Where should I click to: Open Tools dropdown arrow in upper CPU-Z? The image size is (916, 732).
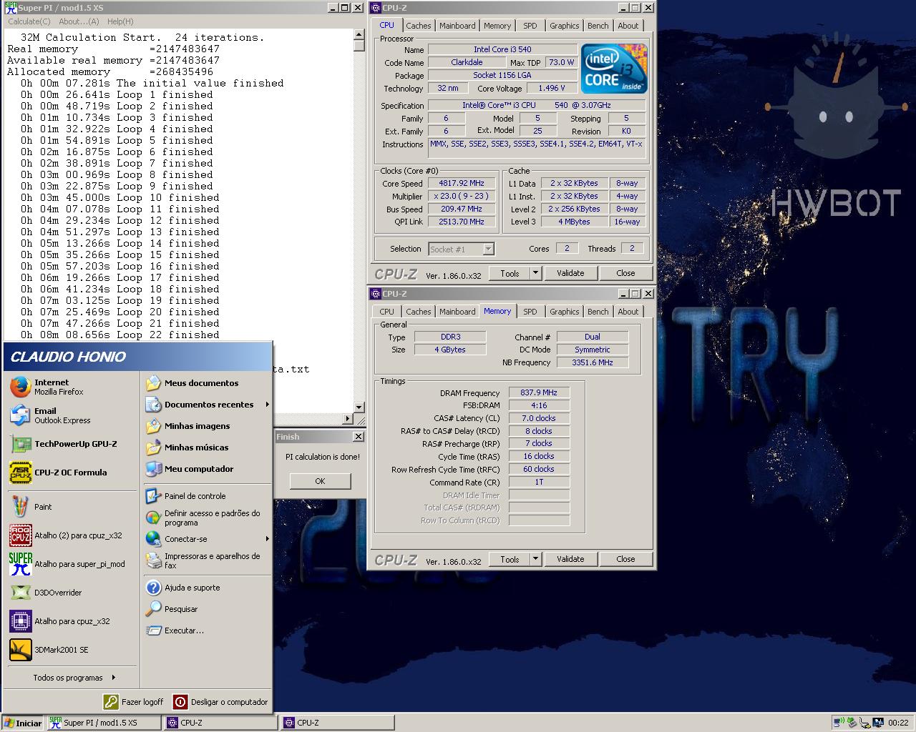[535, 273]
